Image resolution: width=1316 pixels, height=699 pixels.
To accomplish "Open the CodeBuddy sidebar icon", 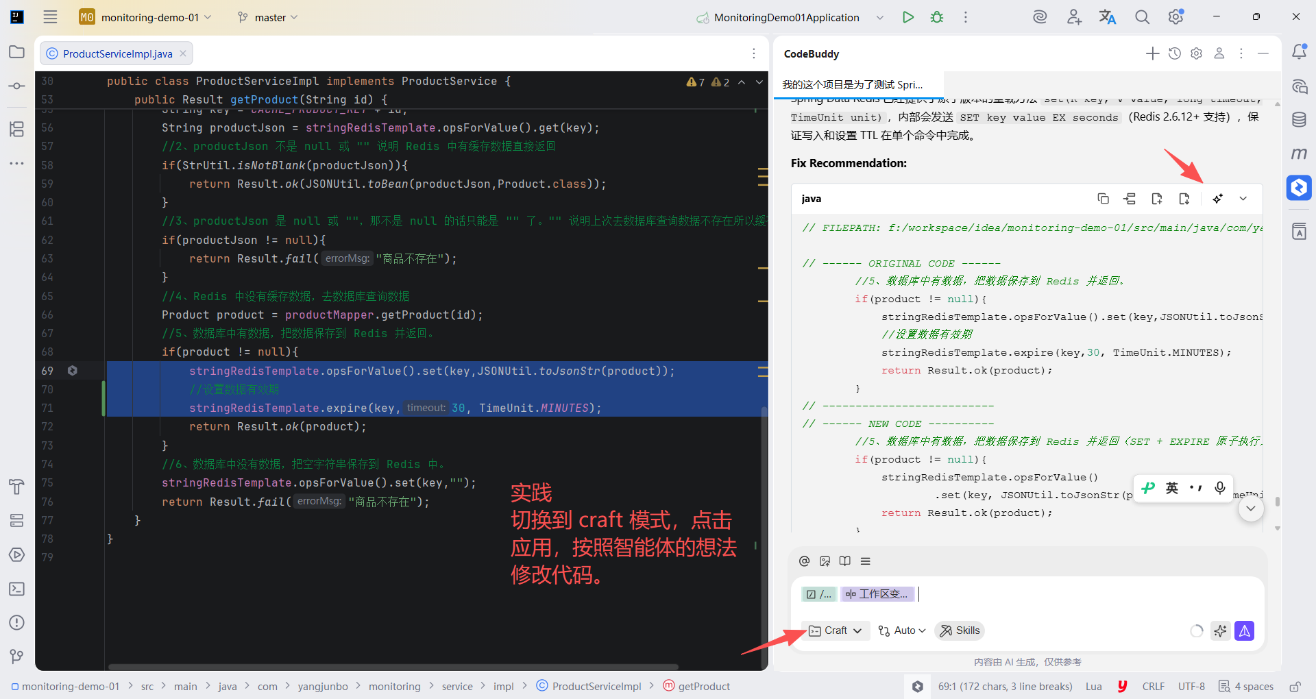I will [x=1299, y=187].
